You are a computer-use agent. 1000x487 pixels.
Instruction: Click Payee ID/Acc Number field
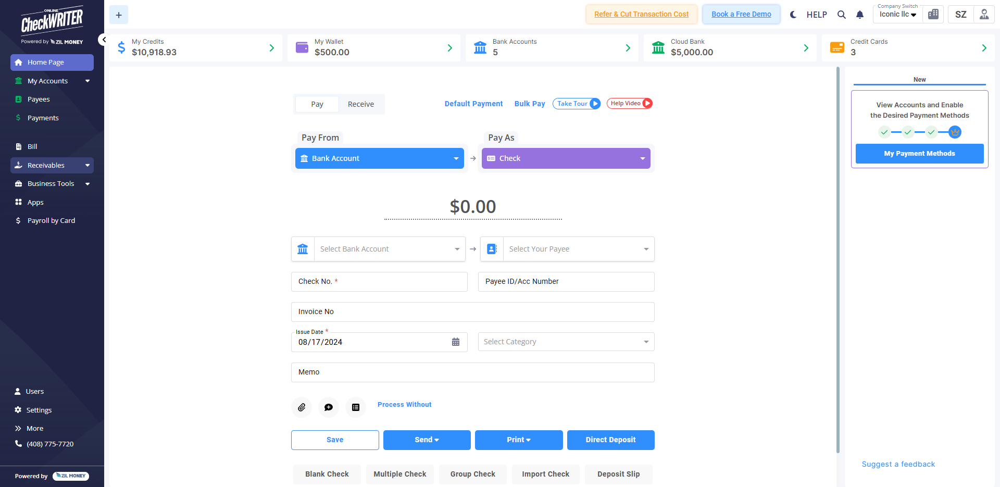566,282
